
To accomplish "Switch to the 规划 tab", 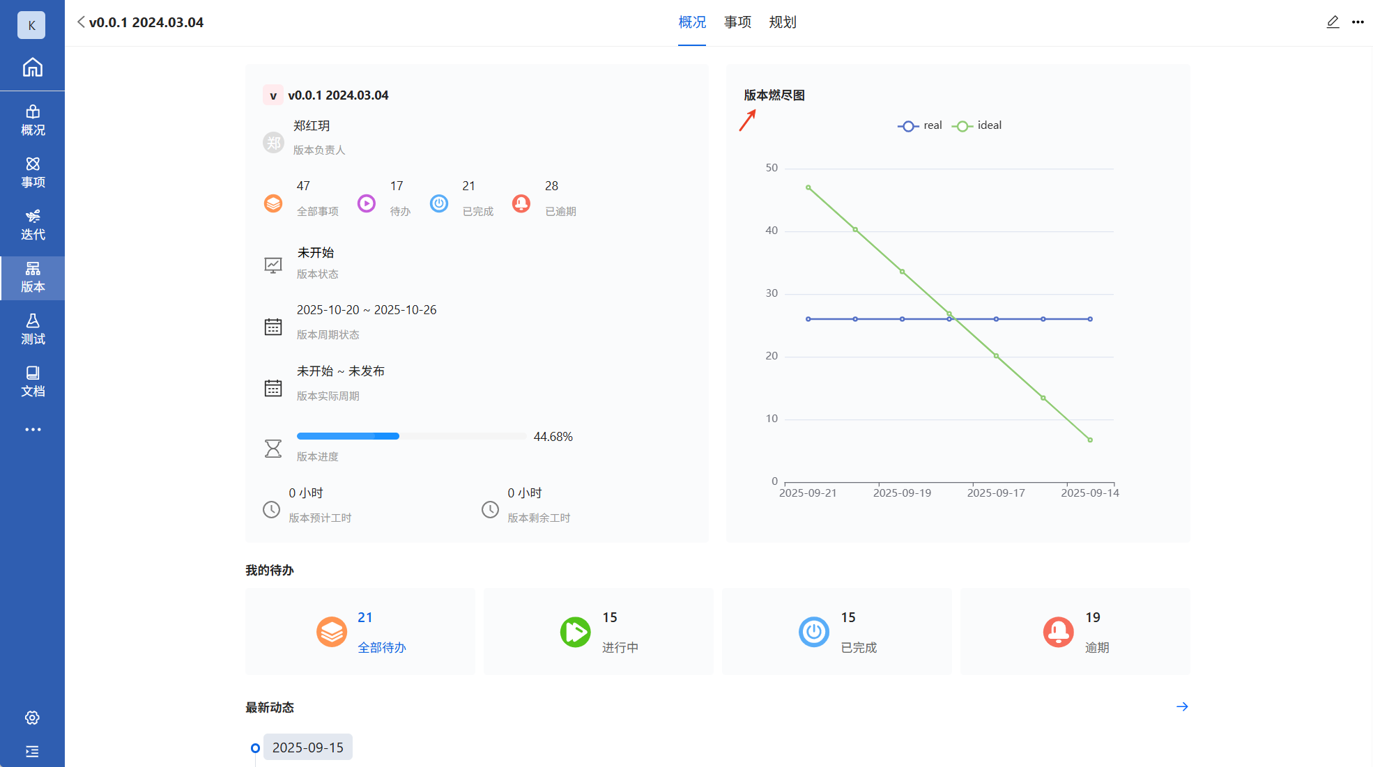I will 782,22.
